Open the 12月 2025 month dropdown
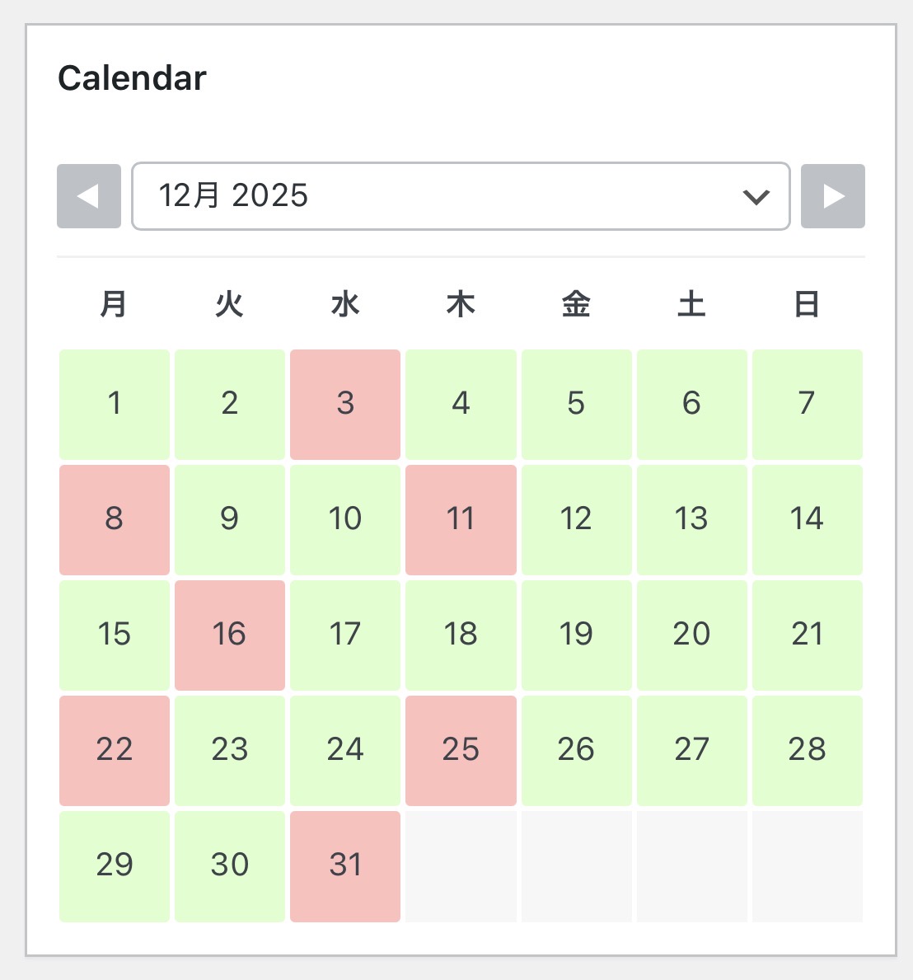This screenshot has width=913, height=980. 460,196
